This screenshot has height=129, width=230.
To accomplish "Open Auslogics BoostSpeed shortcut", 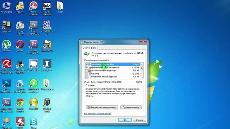I will pyautogui.click(x=20, y=86).
